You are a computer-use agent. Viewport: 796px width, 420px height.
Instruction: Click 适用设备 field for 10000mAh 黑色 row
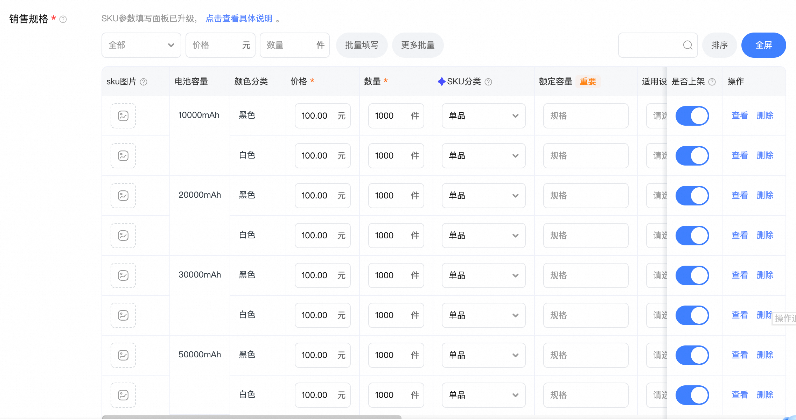(x=657, y=116)
